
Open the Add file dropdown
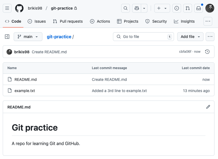pos(190,37)
